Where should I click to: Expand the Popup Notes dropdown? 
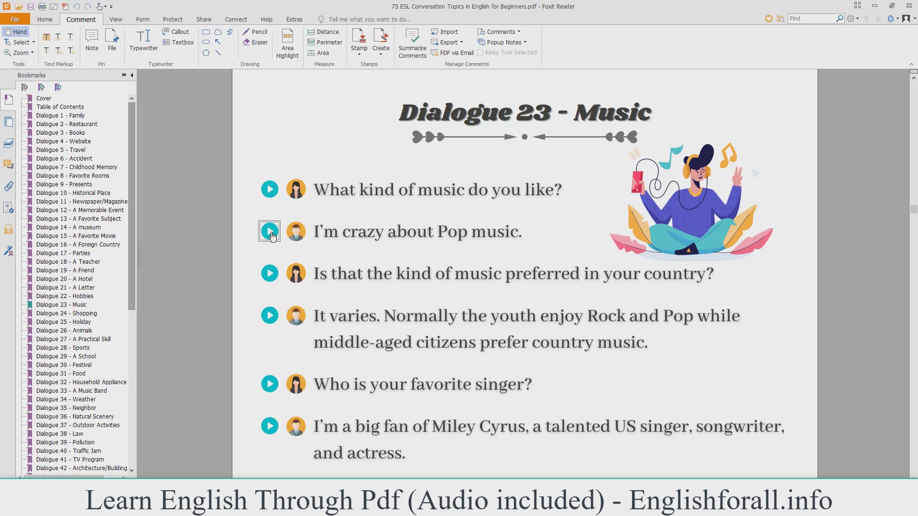point(525,42)
